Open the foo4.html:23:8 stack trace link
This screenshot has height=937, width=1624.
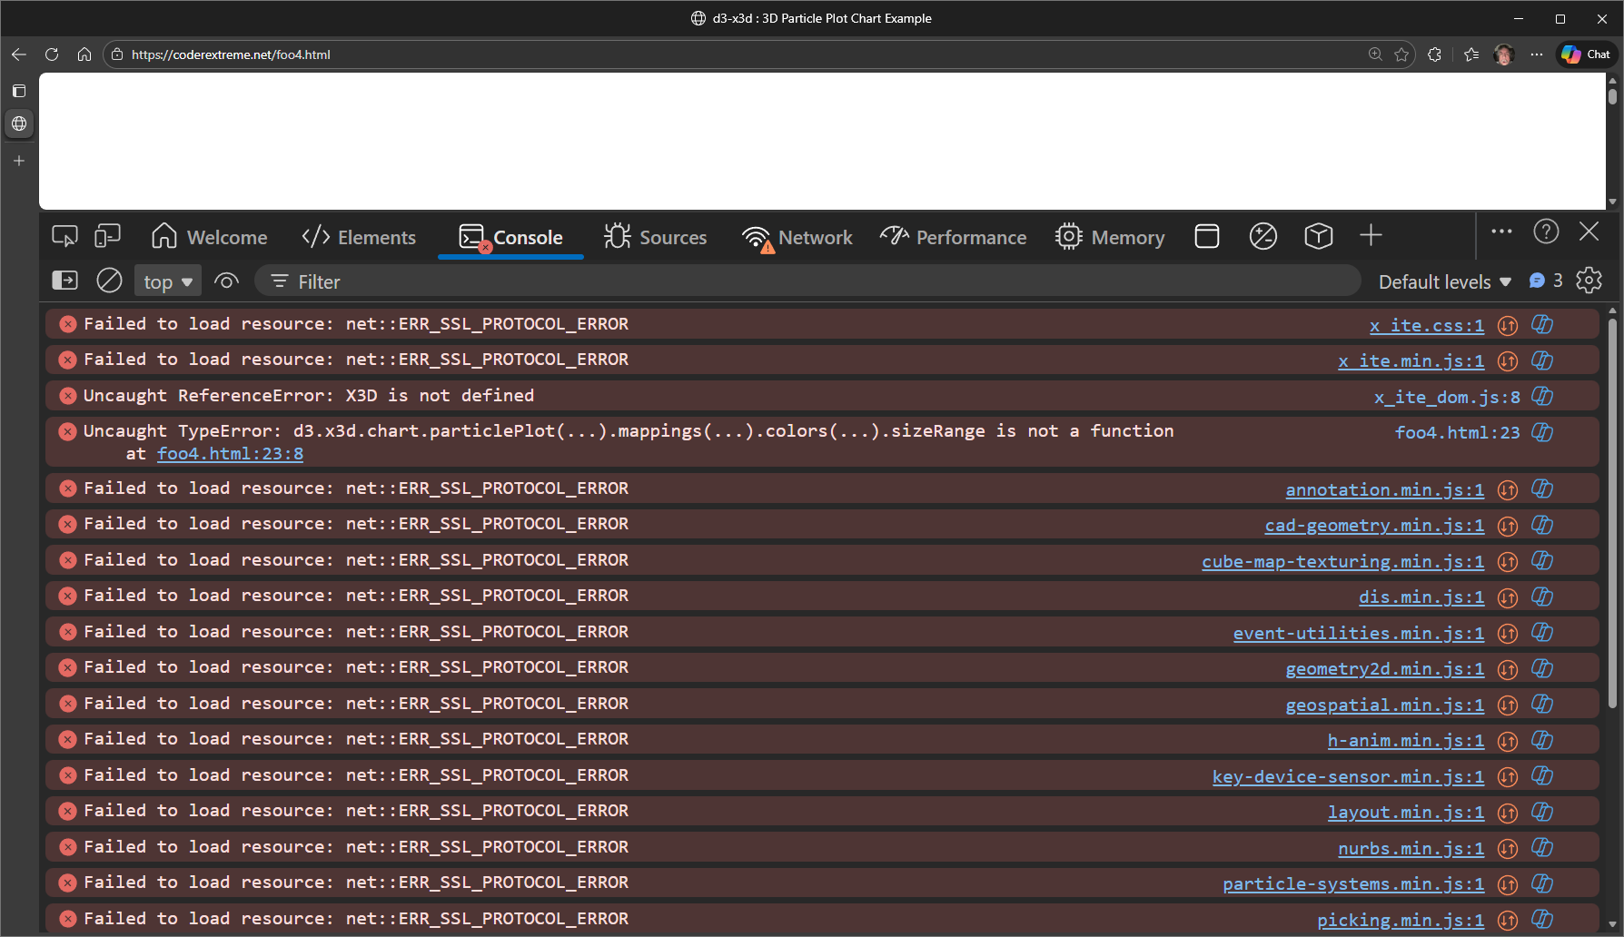230,454
